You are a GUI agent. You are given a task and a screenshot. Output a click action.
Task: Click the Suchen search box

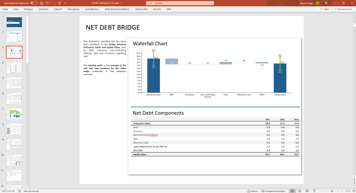tap(180, 3)
